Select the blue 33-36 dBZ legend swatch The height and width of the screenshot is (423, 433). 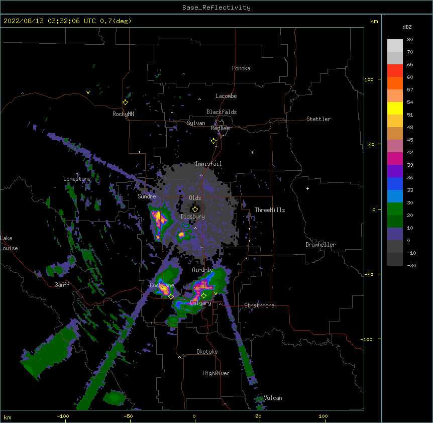pos(395,184)
